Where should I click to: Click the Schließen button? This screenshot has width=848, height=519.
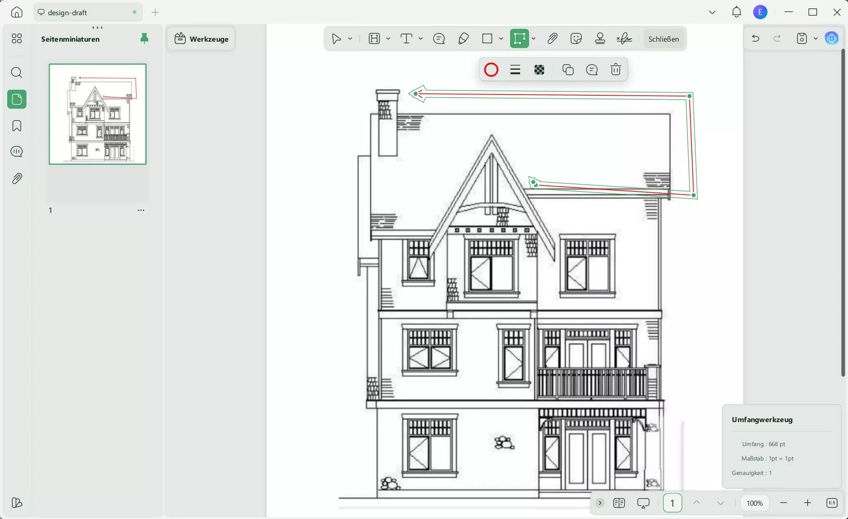663,38
